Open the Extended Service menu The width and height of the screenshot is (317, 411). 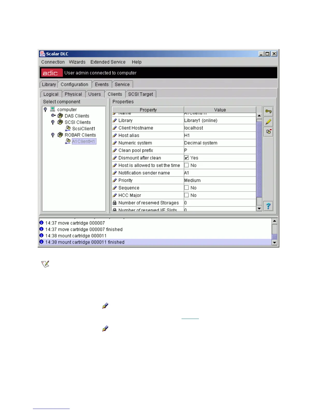pyautogui.click(x=108, y=62)
